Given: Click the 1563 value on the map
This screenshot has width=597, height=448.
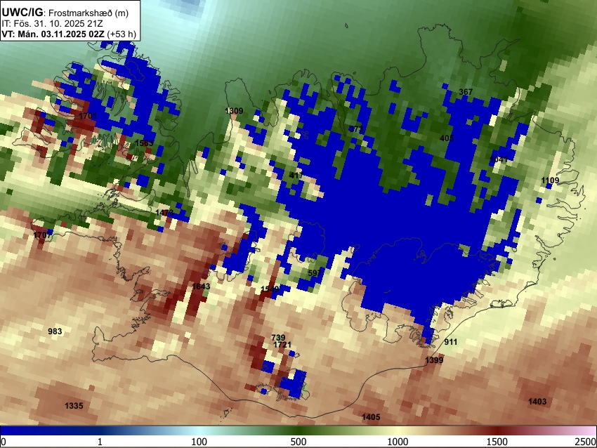Looking at the screenshot, I should [144, 143].
